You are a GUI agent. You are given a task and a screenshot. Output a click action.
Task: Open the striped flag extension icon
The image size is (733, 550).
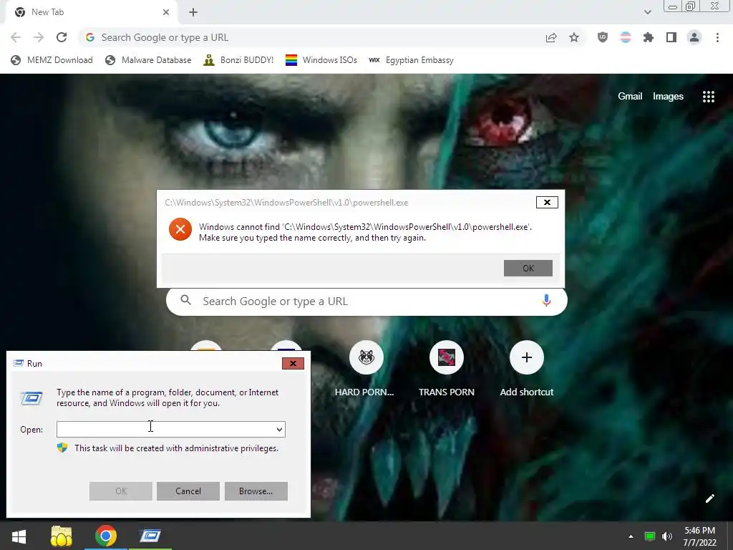626,37
